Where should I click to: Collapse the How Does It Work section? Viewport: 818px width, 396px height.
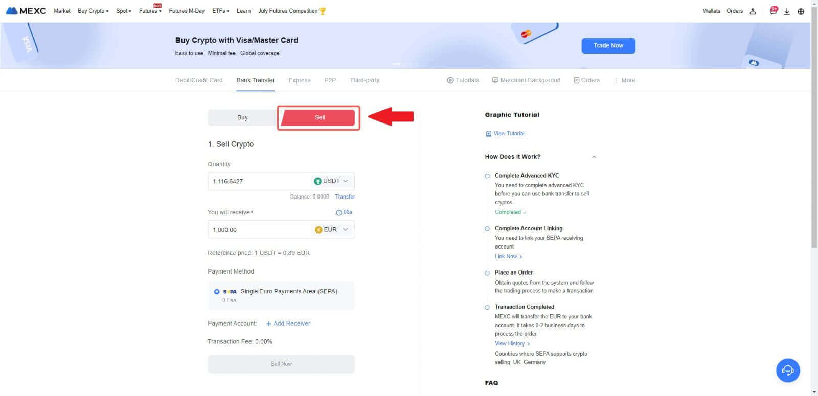pos(594,157)
